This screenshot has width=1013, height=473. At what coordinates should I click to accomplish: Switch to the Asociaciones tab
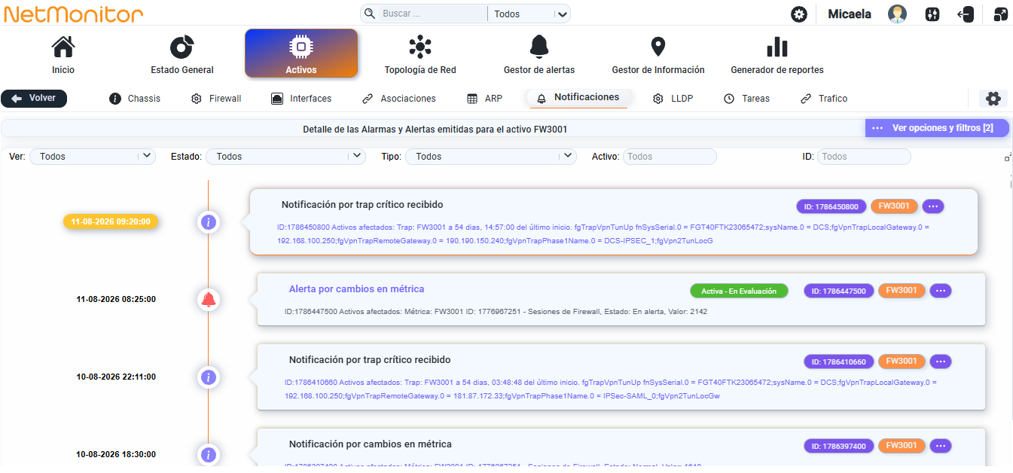point(399,99)
